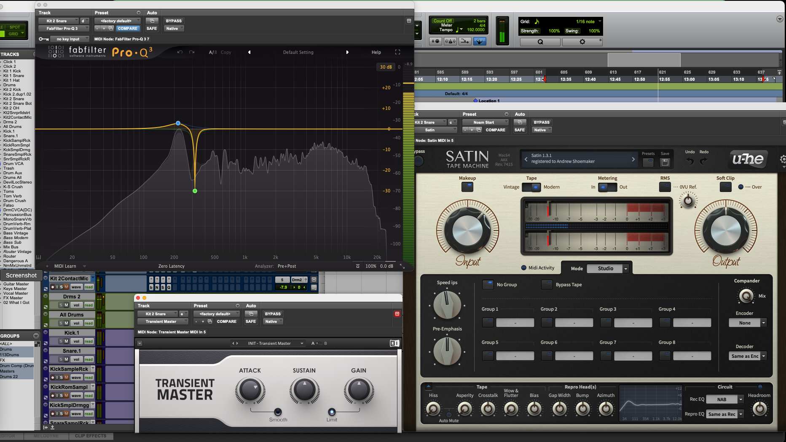Click the u-he logo in Satin
Image resolution: width=786 pixels, height=442 pixels.
tap(748, 159)
